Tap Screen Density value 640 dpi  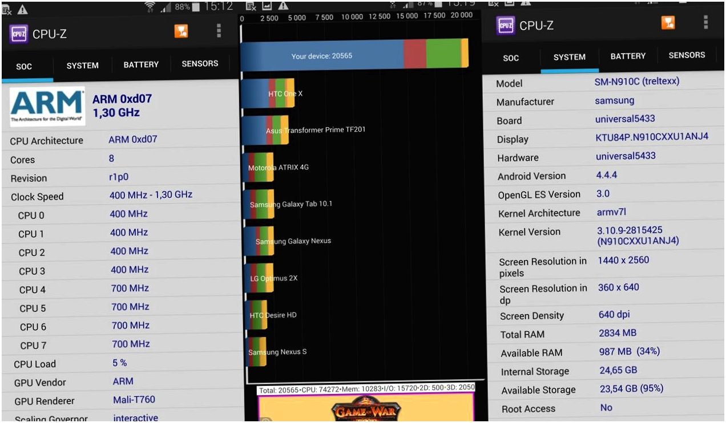point(614,314)
